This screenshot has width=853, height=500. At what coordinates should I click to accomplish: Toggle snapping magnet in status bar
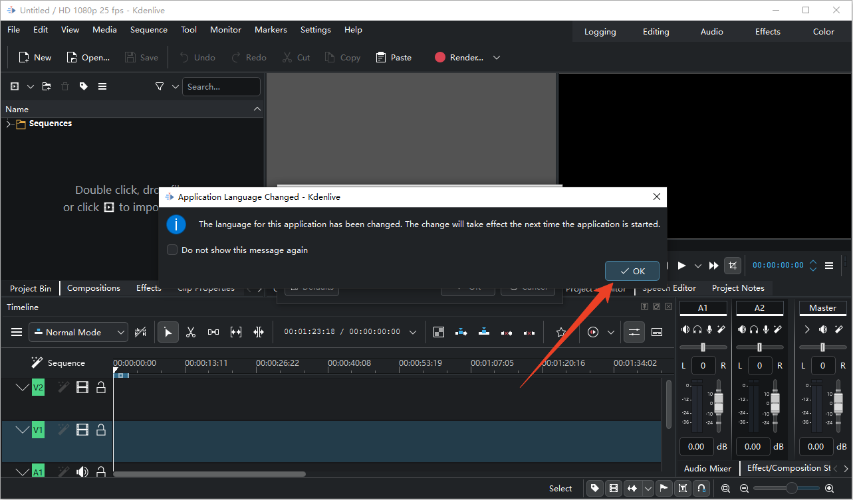tap(701, 488)
